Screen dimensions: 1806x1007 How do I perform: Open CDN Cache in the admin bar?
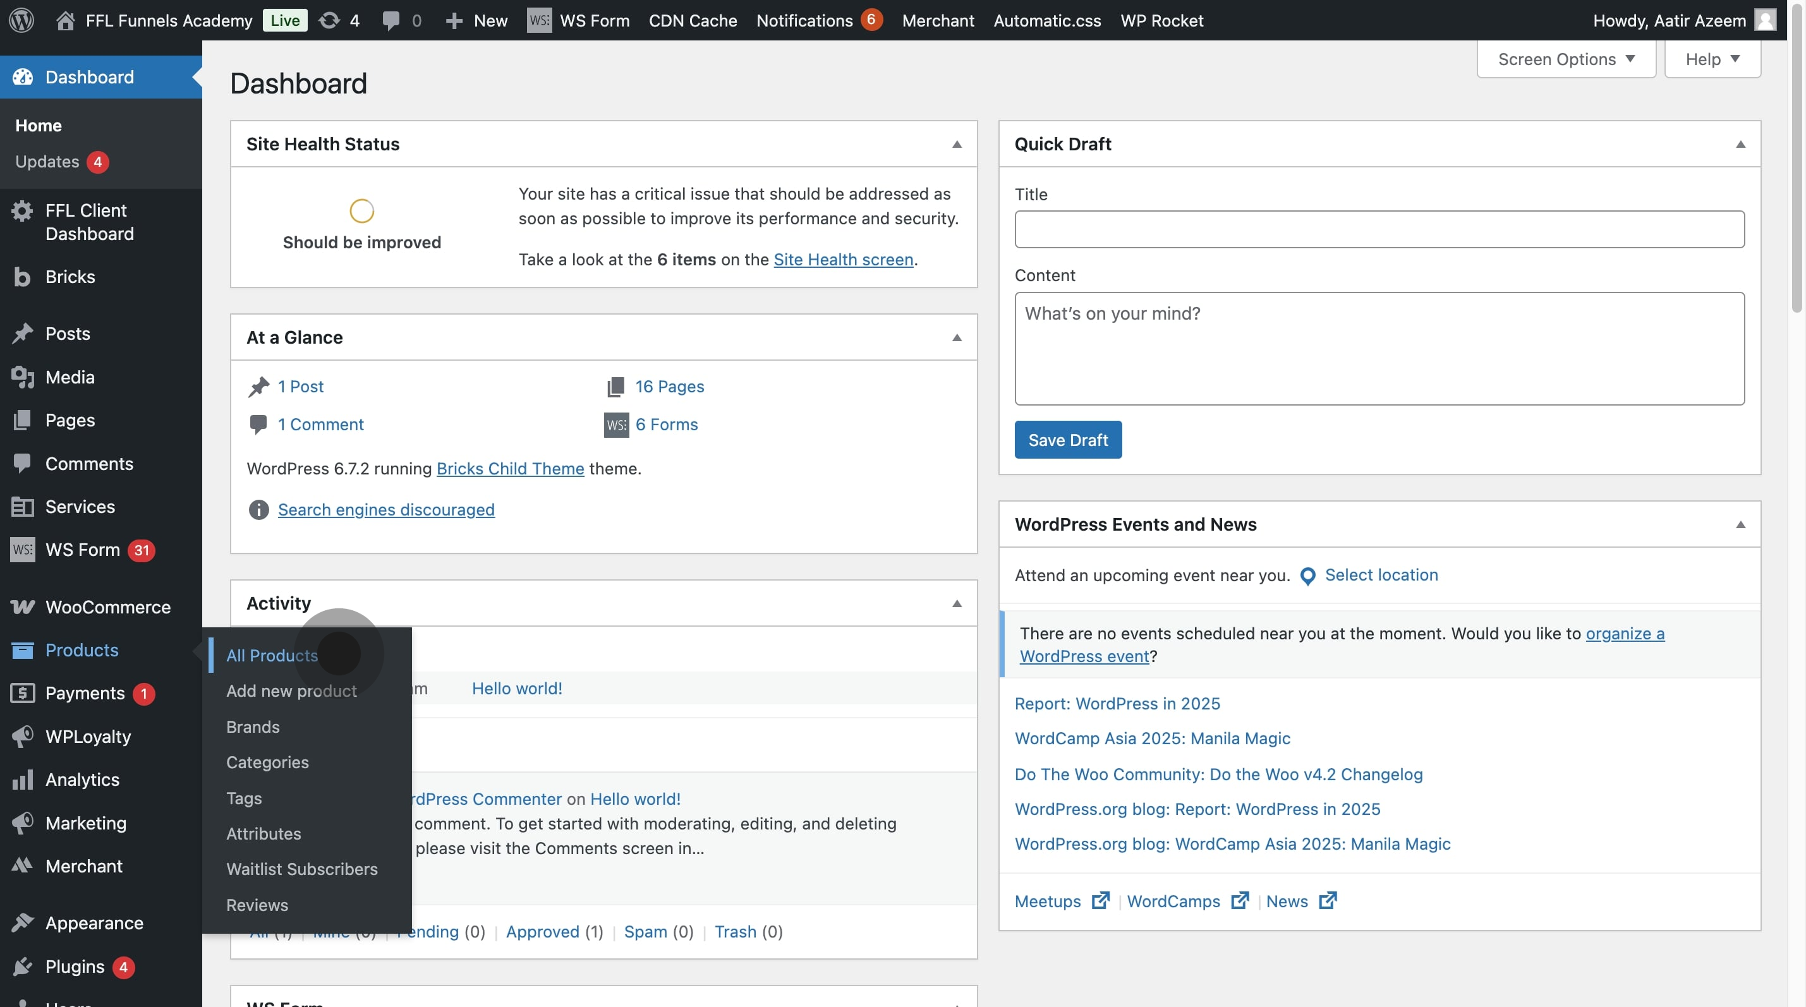click(693, 20)
